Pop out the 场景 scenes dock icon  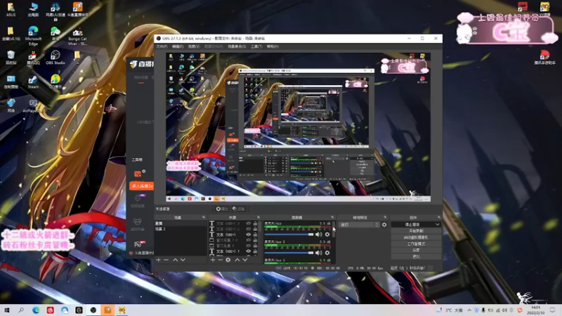pyautogui.click(x=204, y=218)
